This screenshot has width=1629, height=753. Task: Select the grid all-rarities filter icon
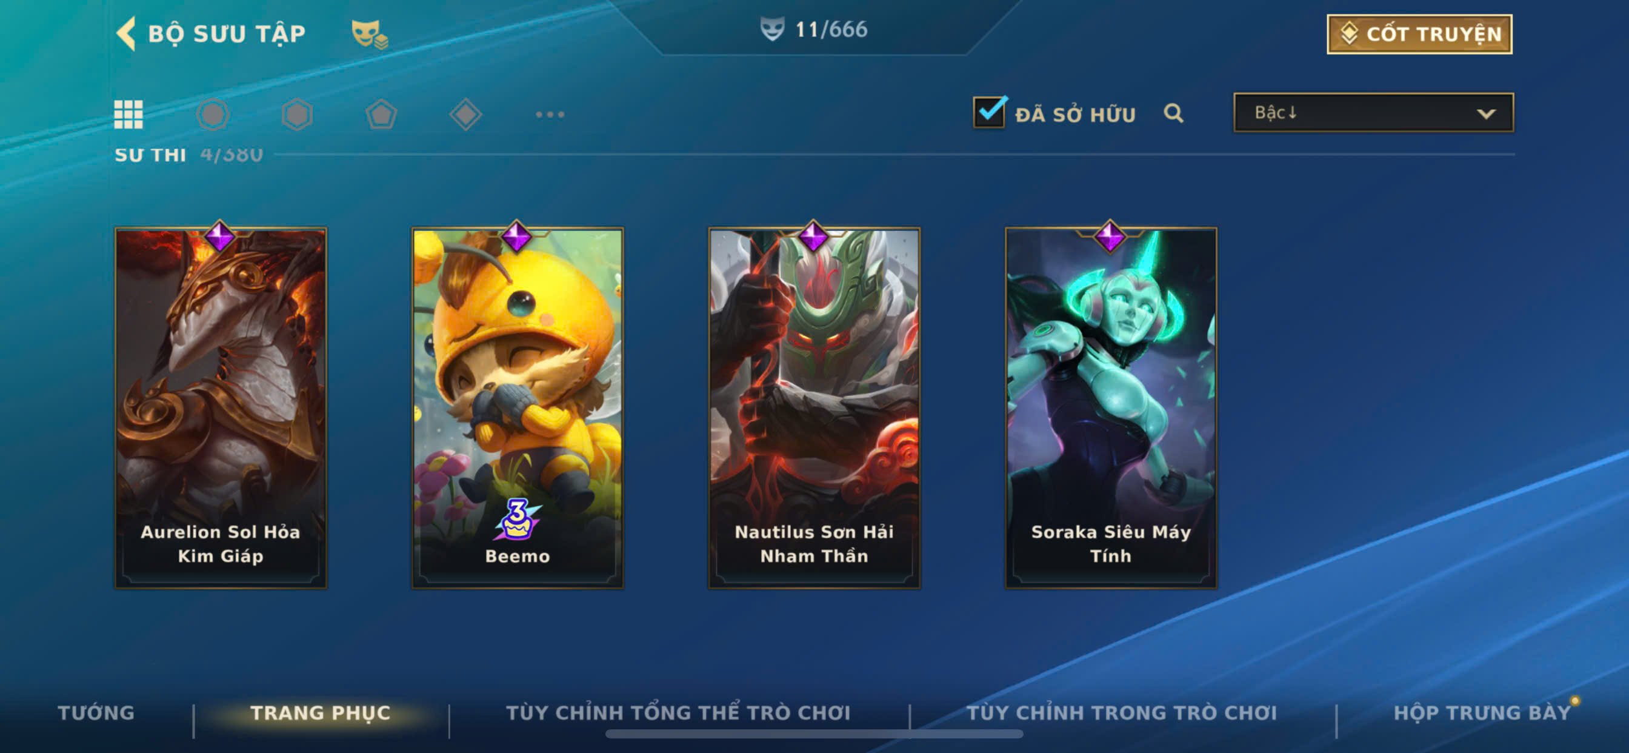point(128,115)
